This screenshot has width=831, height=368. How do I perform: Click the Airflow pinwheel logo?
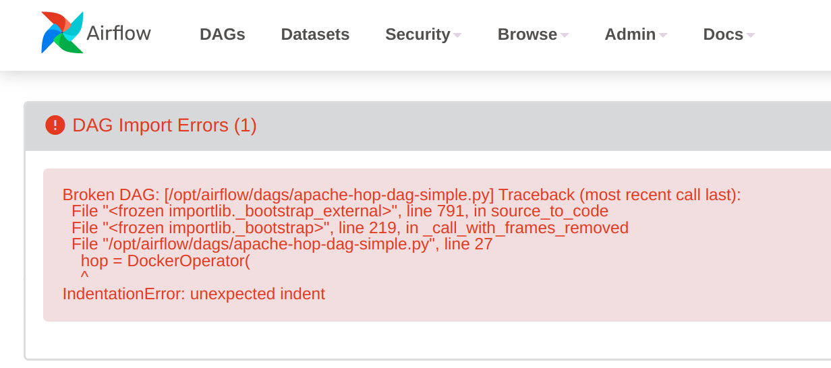click(x=62, y=33)
